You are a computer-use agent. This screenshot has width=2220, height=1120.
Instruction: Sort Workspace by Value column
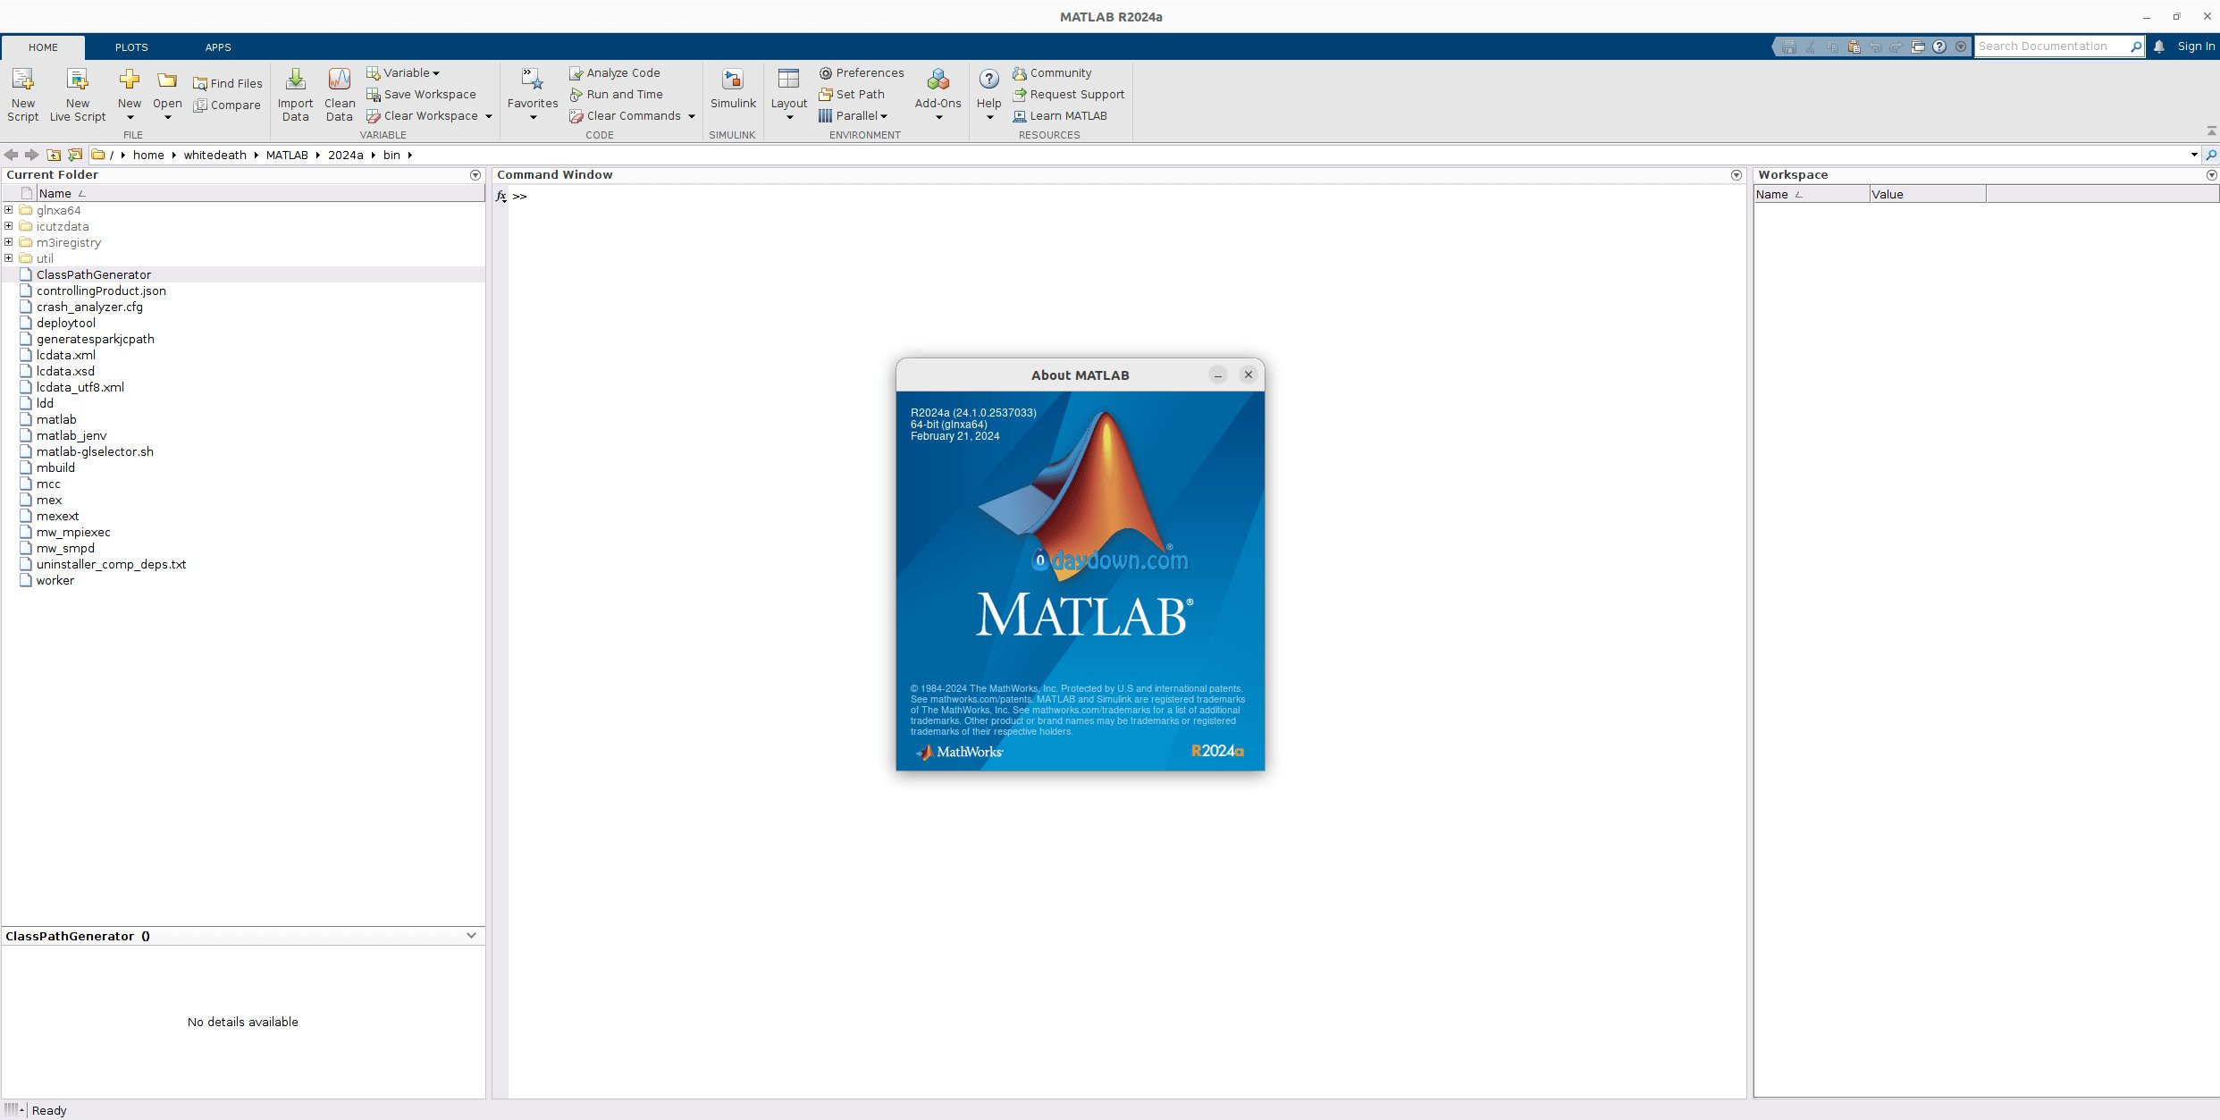pyautogui.click(x=1927, y=194)
